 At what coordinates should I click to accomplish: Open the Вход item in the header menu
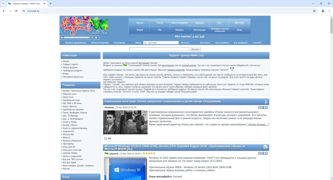239,30
